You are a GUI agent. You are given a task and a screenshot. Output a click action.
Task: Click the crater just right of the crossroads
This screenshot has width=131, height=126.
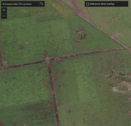pyautogui.click(x=57, y=60)
